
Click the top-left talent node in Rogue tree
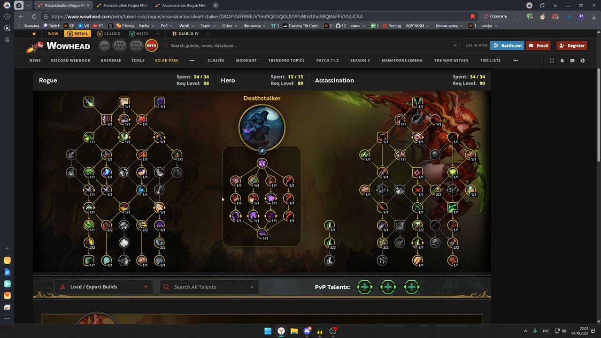point(89,102)
